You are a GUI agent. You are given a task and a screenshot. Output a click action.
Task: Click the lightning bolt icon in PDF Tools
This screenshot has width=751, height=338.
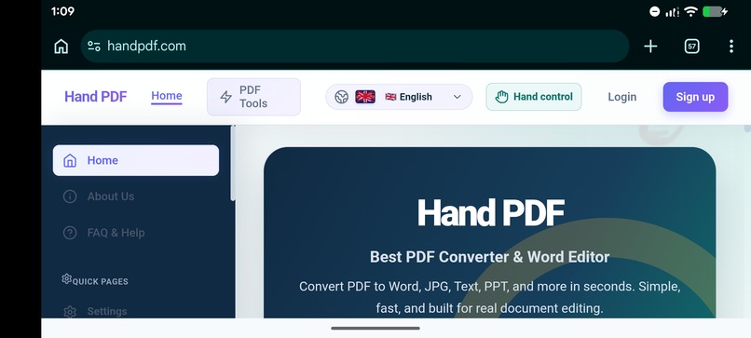[226, 97]
